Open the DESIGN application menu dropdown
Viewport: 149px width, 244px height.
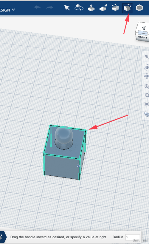[x=7, y=10]
